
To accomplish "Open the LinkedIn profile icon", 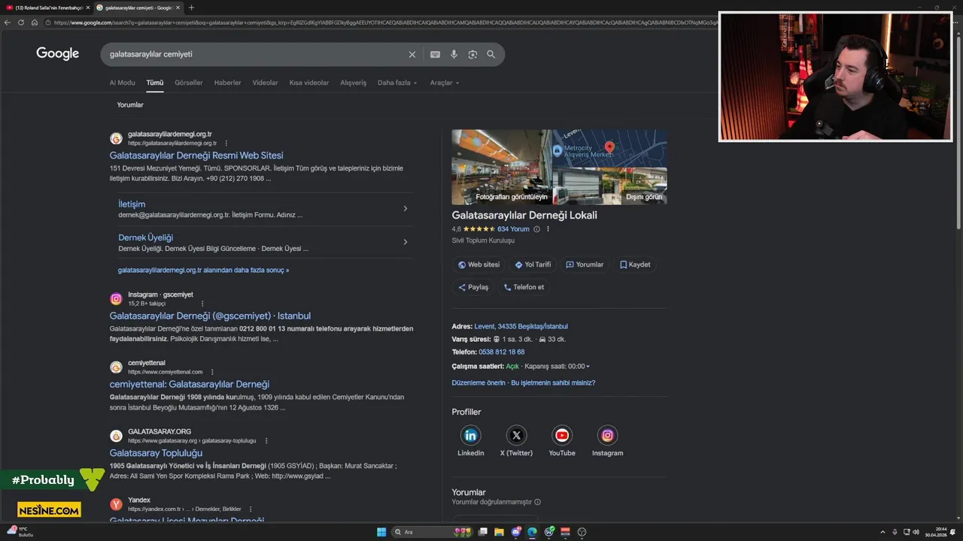I will (x=471, y=435).
